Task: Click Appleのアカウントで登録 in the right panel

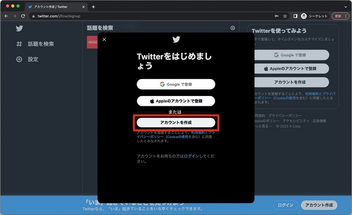Action: pyautogui.click(x=291, y=68)
